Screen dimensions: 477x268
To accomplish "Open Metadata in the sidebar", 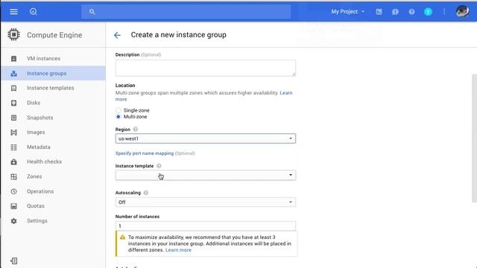I will (x=53, y=147).
